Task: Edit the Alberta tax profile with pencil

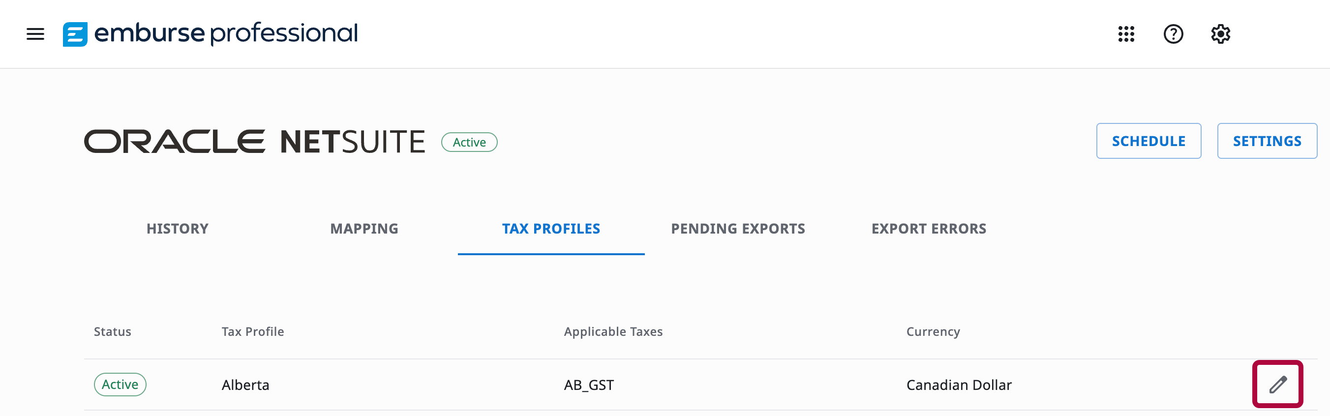Action: click(1277, 385)
